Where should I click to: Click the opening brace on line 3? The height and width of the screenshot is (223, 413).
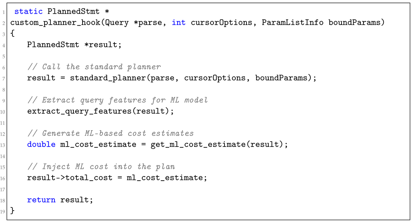12,34
